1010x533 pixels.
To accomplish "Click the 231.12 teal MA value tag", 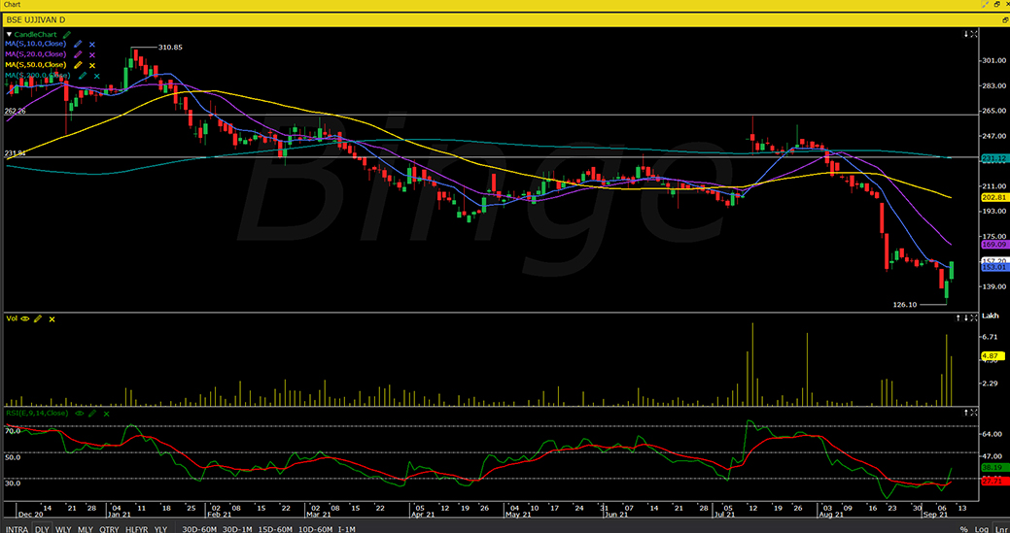I will click(993, 158).
